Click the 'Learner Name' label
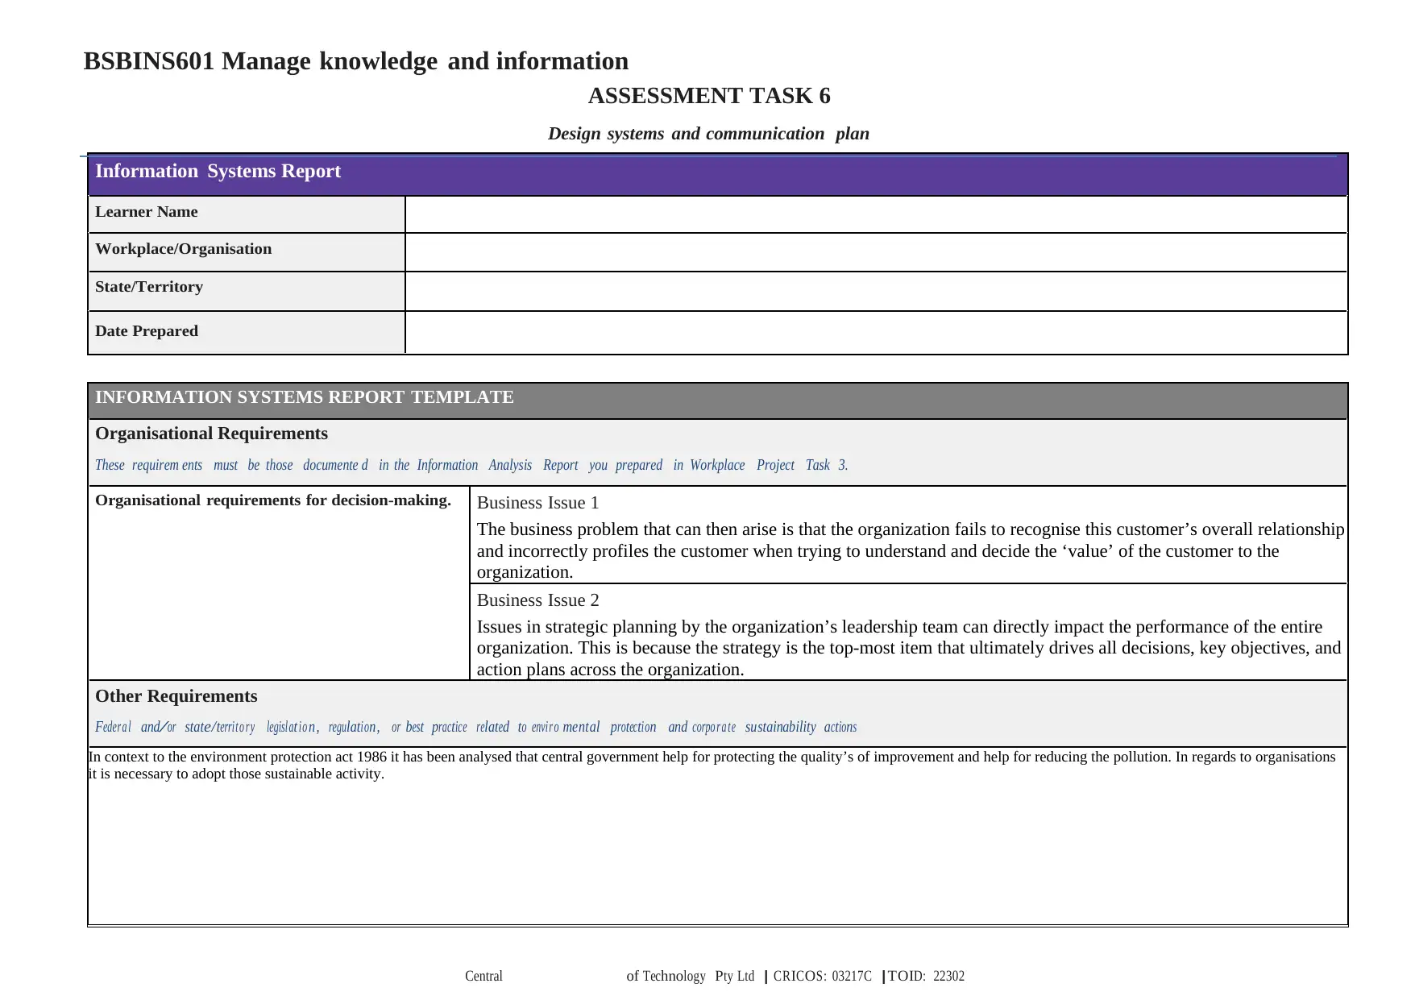The width and height of the screenshot is (1415, 1000). pyautogui.click(x=147, y=212)
